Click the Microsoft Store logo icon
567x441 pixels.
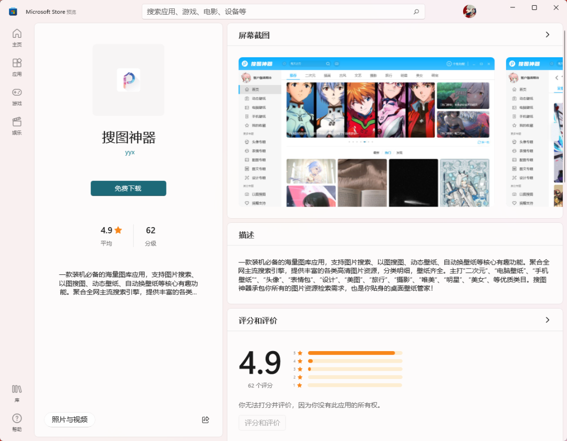click(13, 12)
